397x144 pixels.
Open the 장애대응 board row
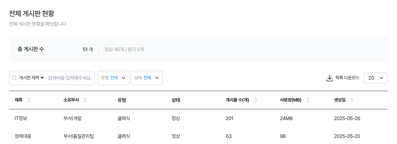click(23, 136)
